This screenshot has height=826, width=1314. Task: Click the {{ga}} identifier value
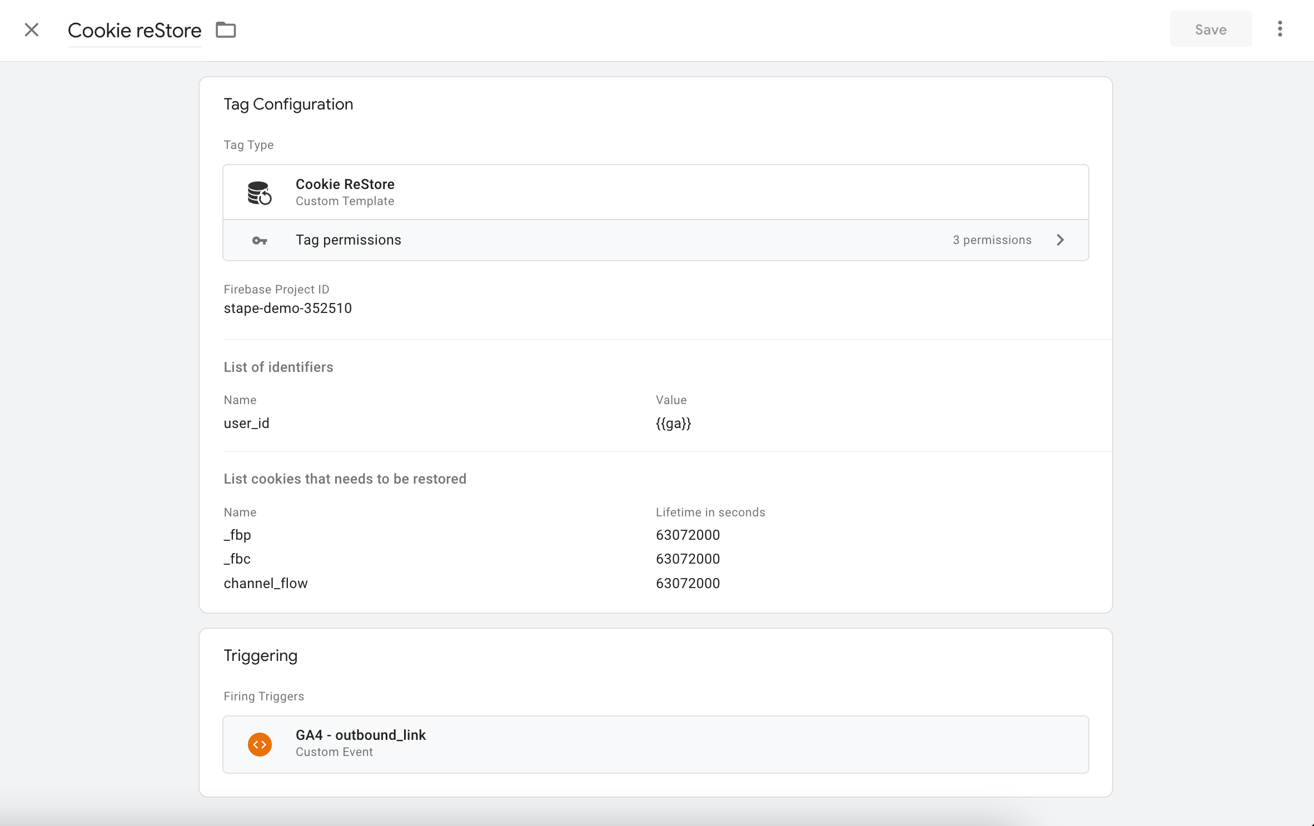click(673, 423)
